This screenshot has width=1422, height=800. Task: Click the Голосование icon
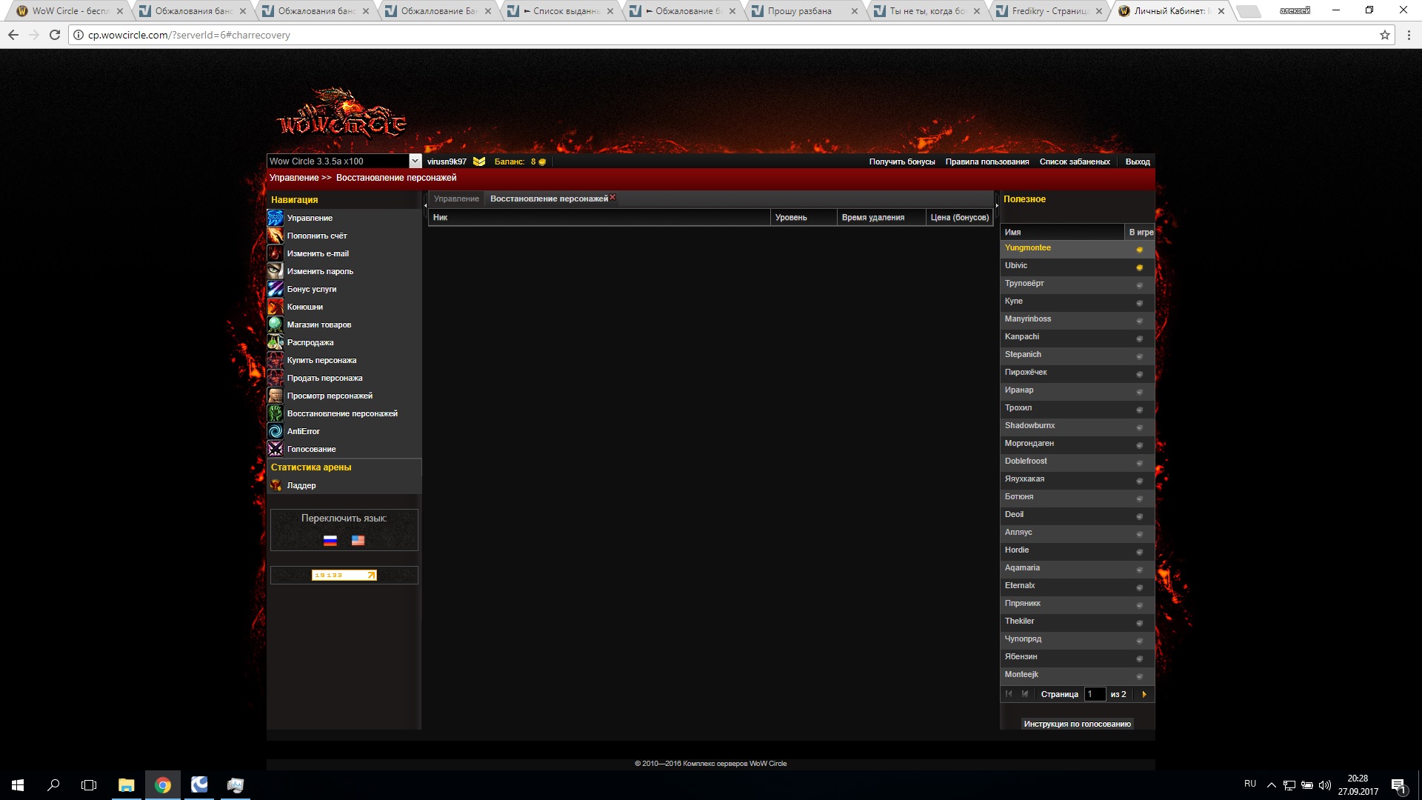point(275,449)
